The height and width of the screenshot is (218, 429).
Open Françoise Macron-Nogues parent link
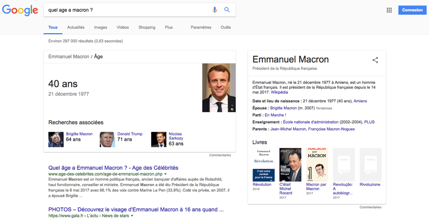tap(331, 129)
